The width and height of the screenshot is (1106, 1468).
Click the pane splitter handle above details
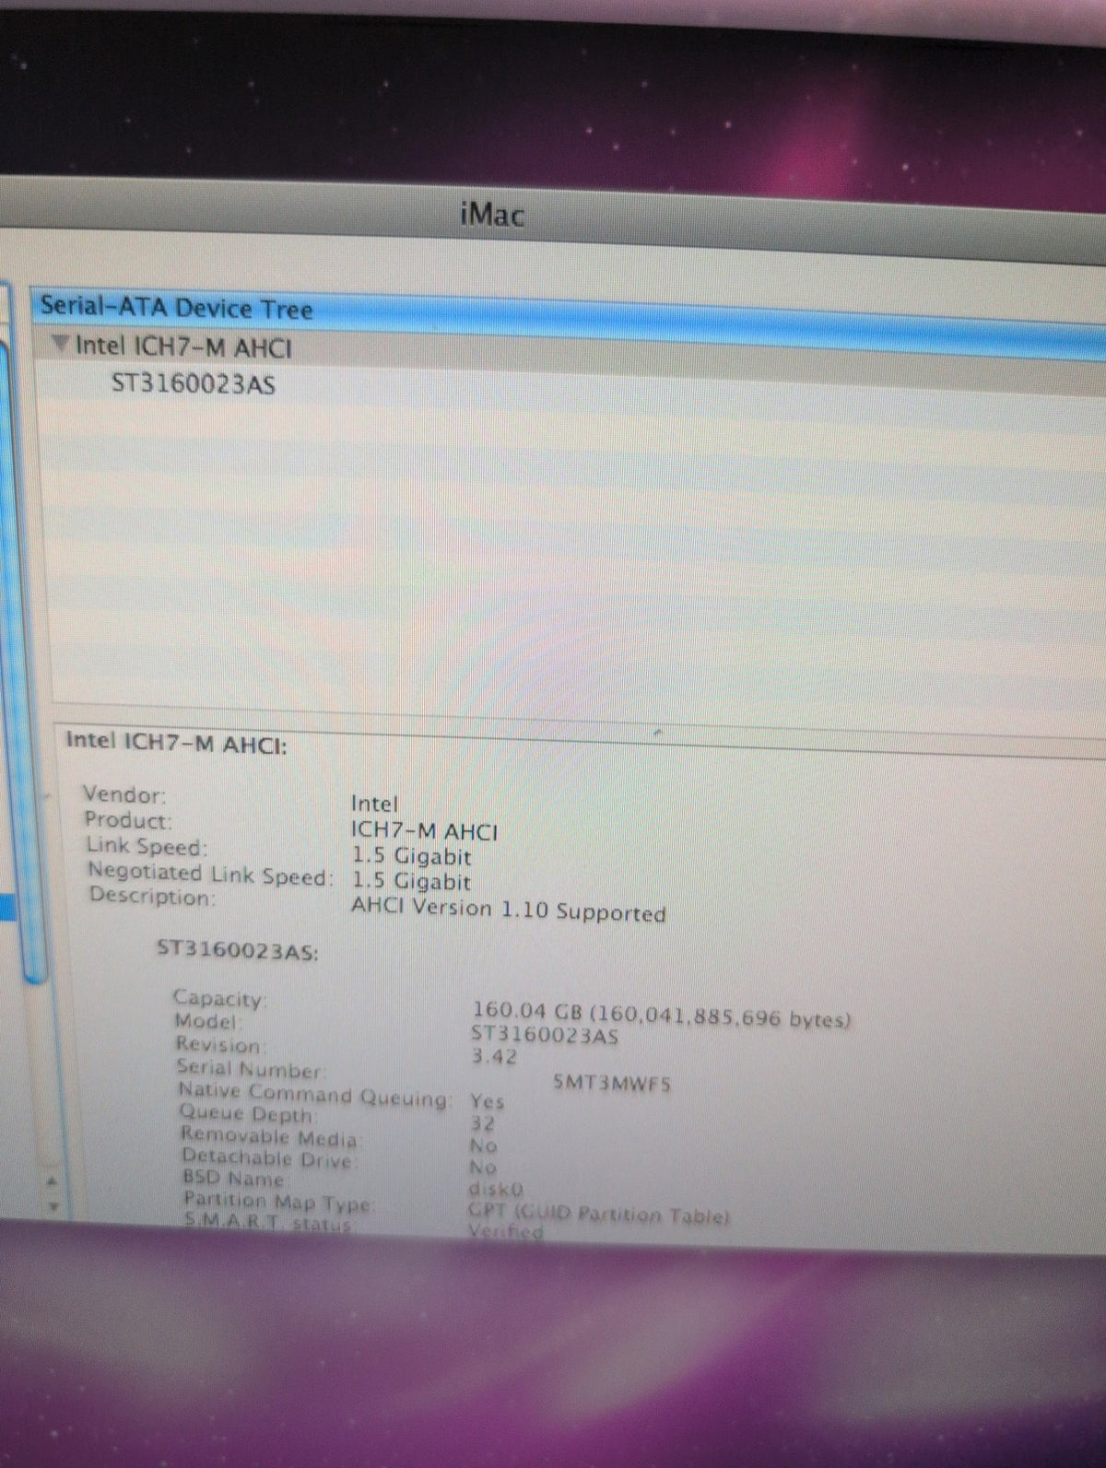pos(659,733)
